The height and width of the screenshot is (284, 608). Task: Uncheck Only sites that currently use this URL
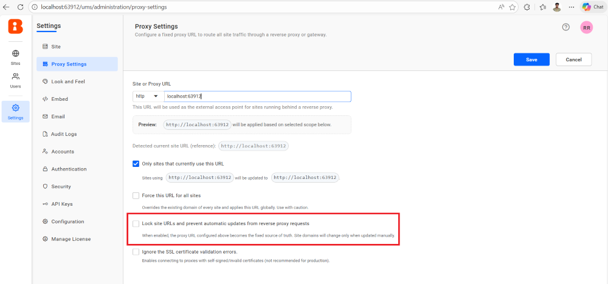[136, 164]
